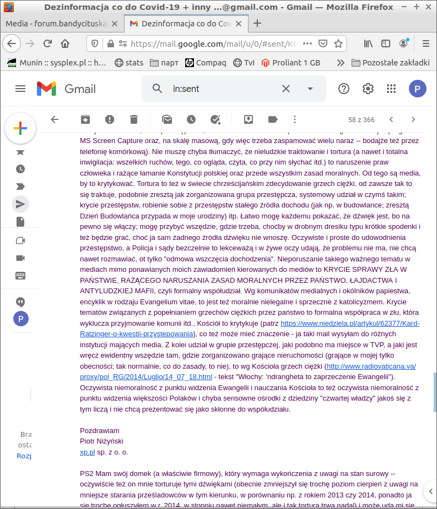The image size is (437, 509).
Task: Open Firefox application hamburger menu
Action: [x=425, y=43]
